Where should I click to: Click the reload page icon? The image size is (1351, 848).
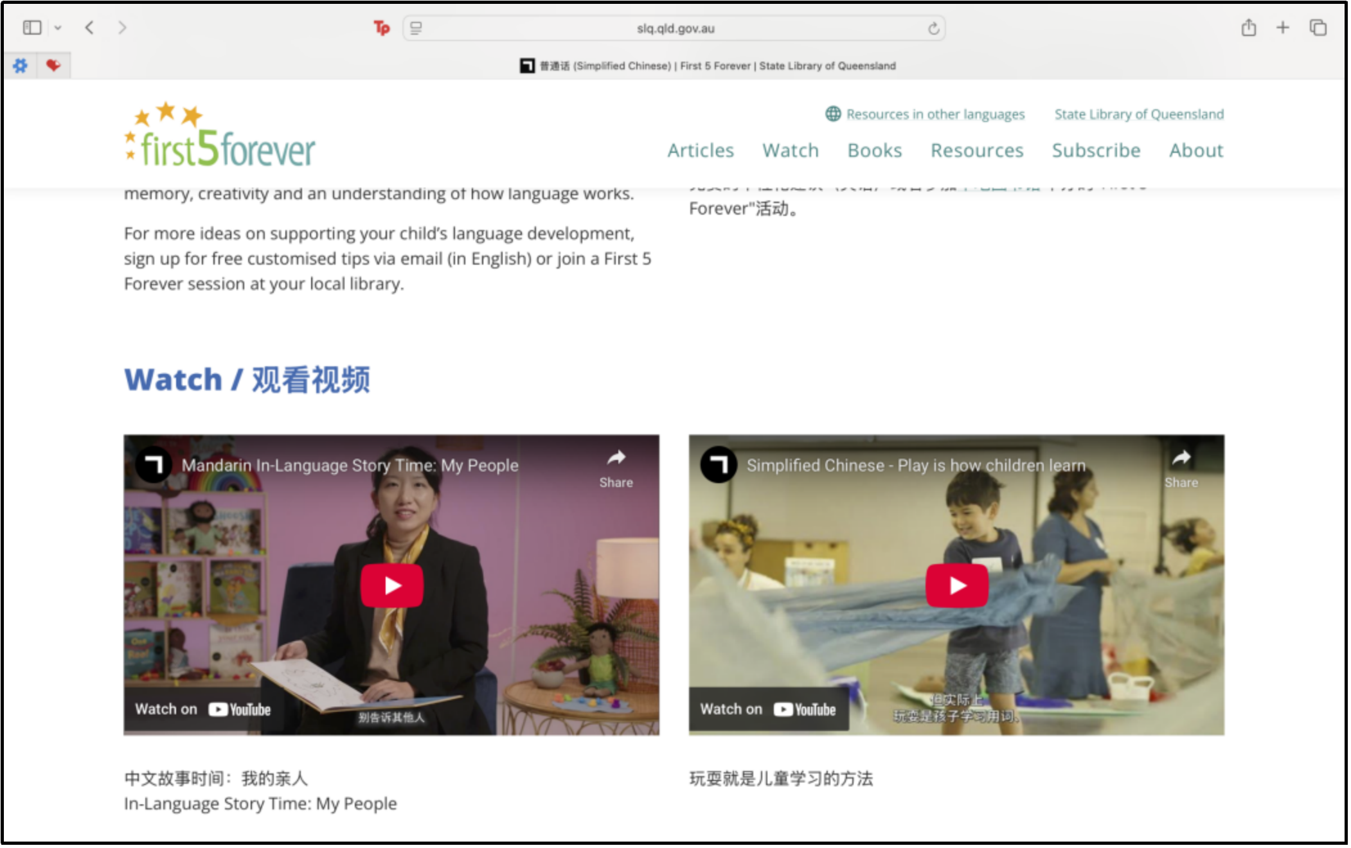(933, 28)
